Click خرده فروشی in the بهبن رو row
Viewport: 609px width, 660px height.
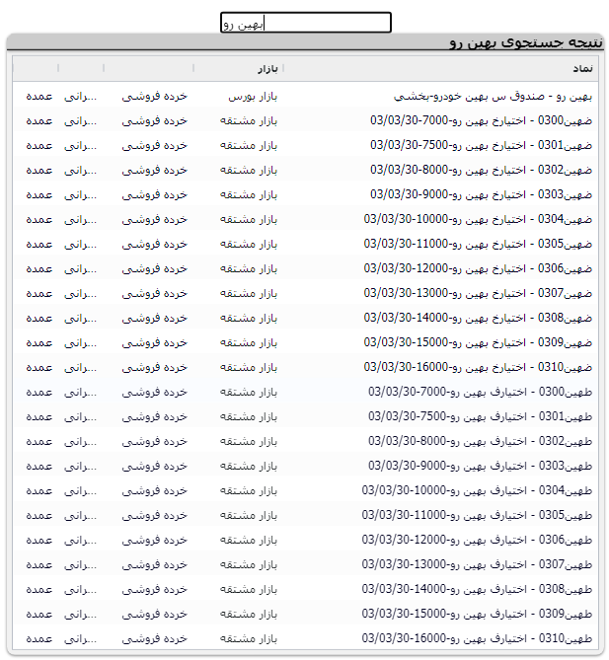[154, 97]
